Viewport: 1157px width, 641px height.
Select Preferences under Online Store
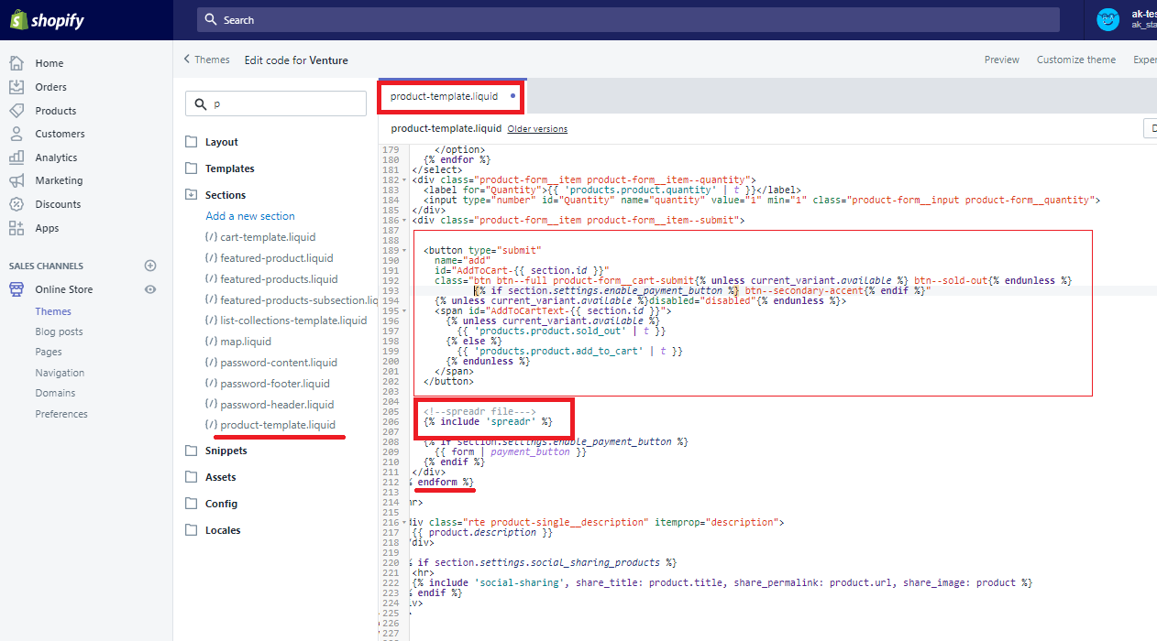tap(61, 414)
